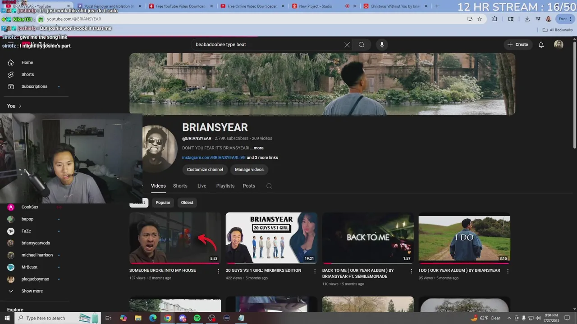The width and height of the screenshot is (577, 324).
Task: Open Chrome profile avatar
Action: coord(548,19)
